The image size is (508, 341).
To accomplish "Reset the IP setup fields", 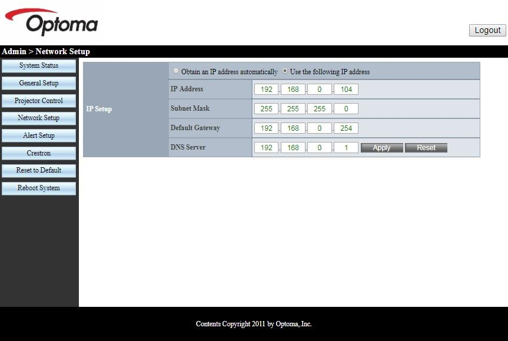I will pyautogui.click(x=426, y=148).
